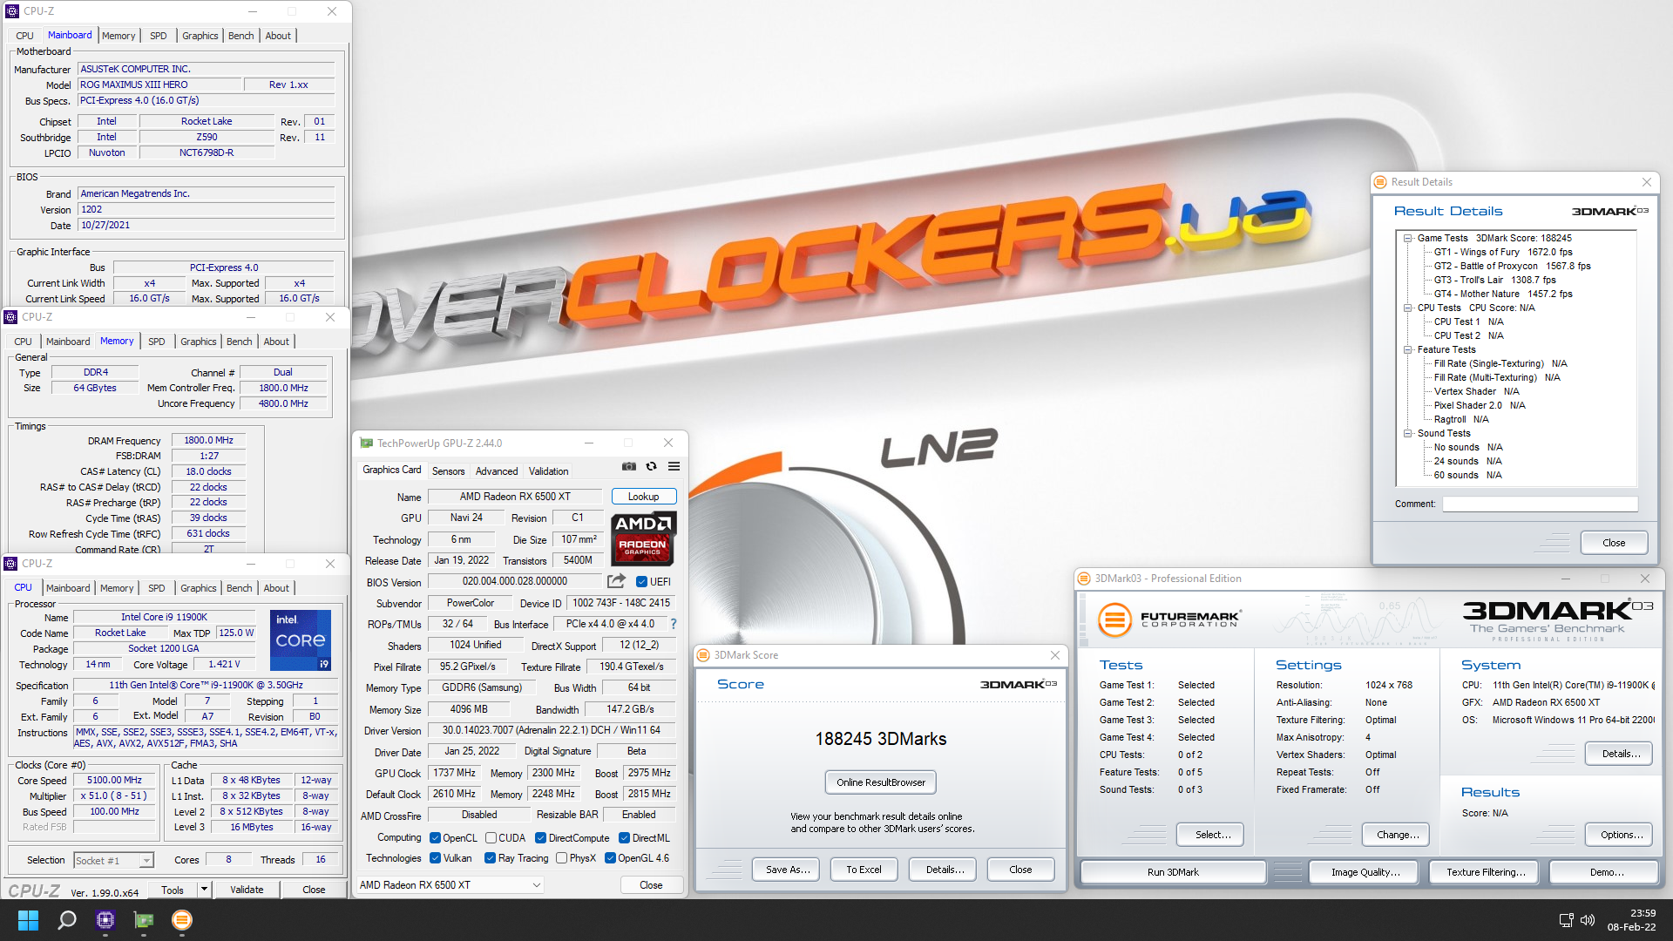This screenshot has height=941, width=1673.
Task: Open the CPU-Z Tools dropdown arrow
Action: point(204,890)
